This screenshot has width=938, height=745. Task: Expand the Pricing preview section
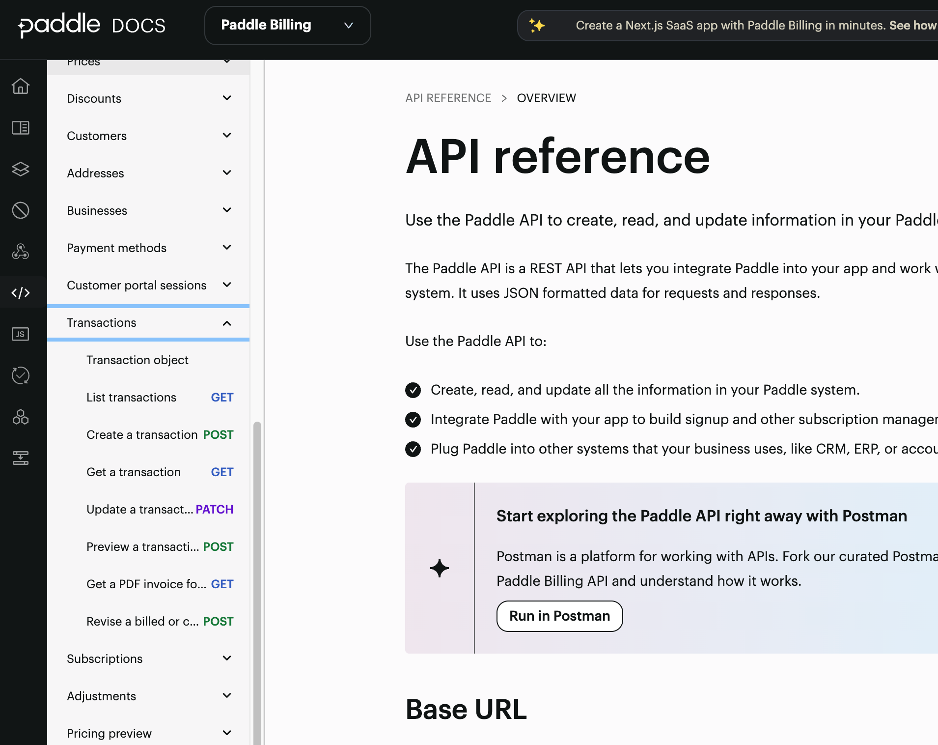(148, 733)
